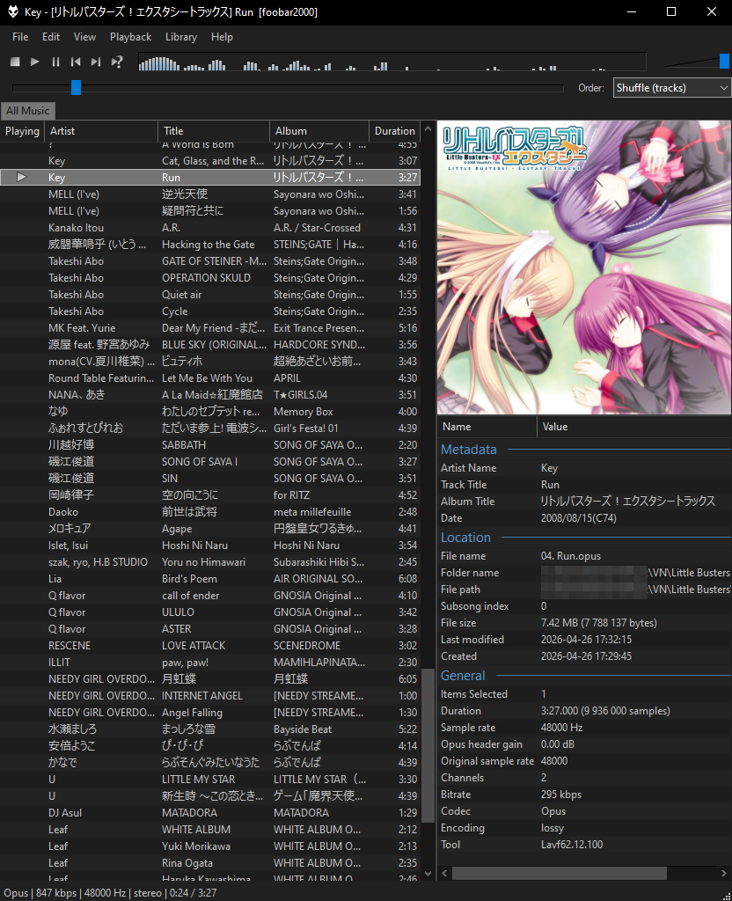Select the track 'SABBATH'
This screenshot has width=732, height=901.
[210, 444]
